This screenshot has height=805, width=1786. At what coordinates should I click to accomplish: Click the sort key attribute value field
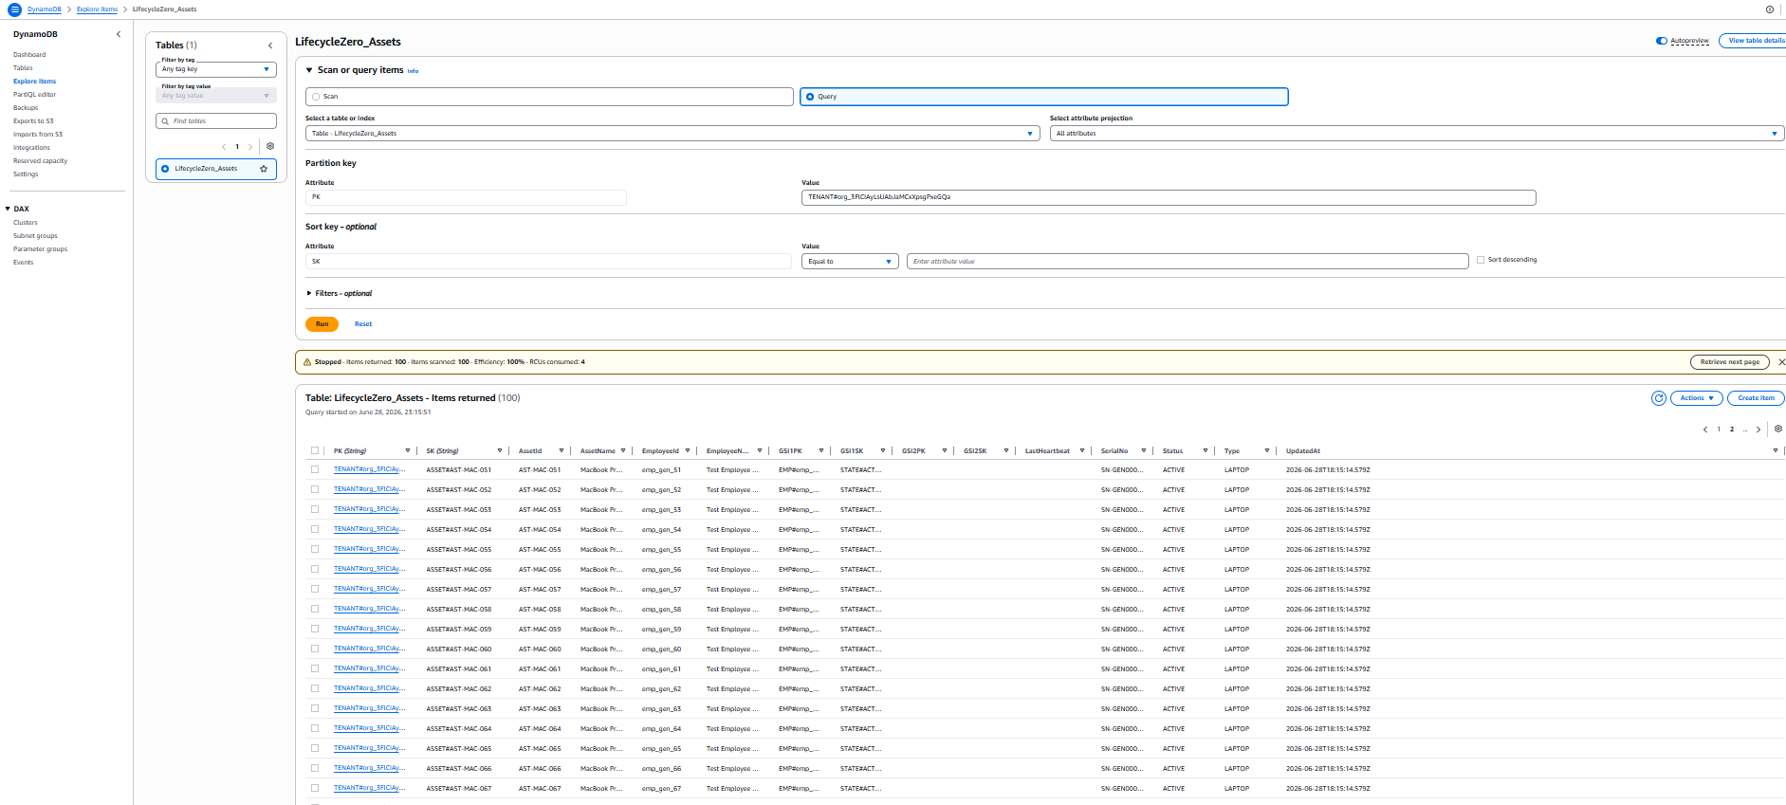pos(1188,262)
